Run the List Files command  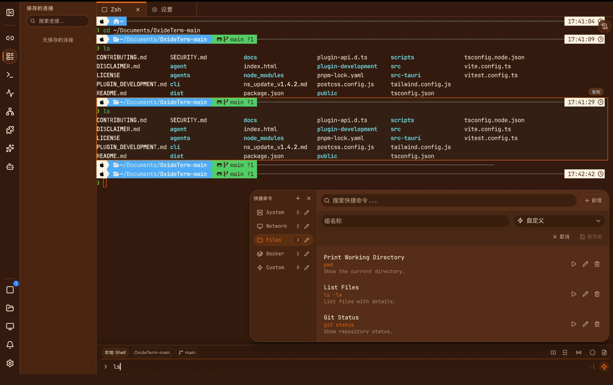pyautogui.click(x=574, y=294)
